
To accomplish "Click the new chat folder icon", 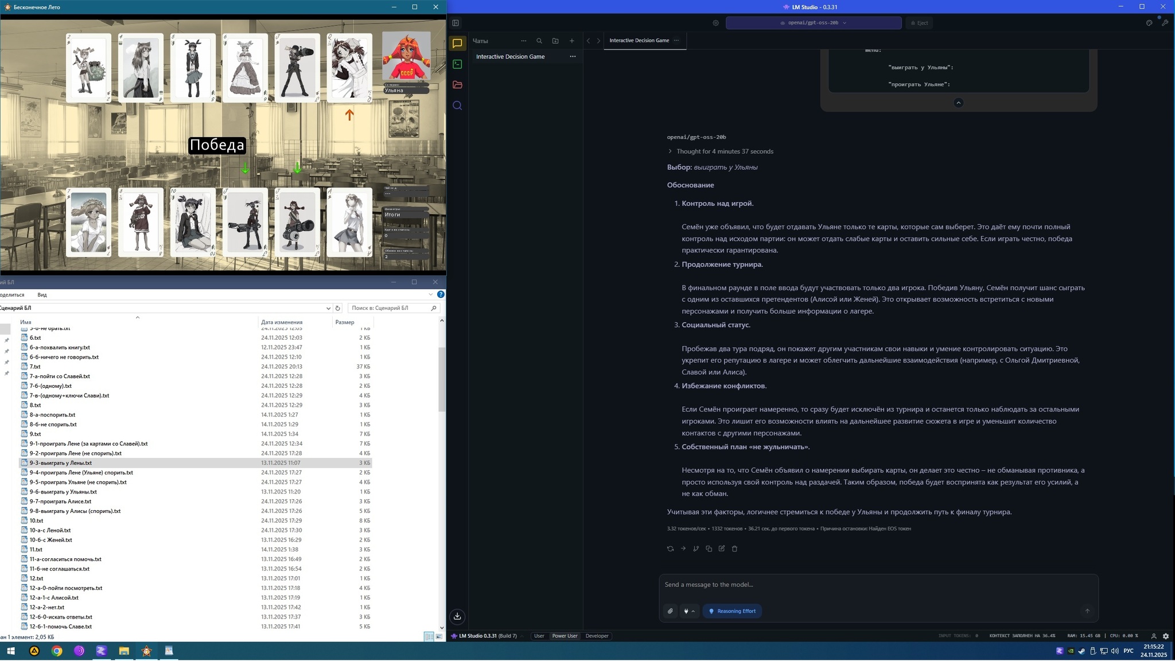I will click(x=555, y=41).
